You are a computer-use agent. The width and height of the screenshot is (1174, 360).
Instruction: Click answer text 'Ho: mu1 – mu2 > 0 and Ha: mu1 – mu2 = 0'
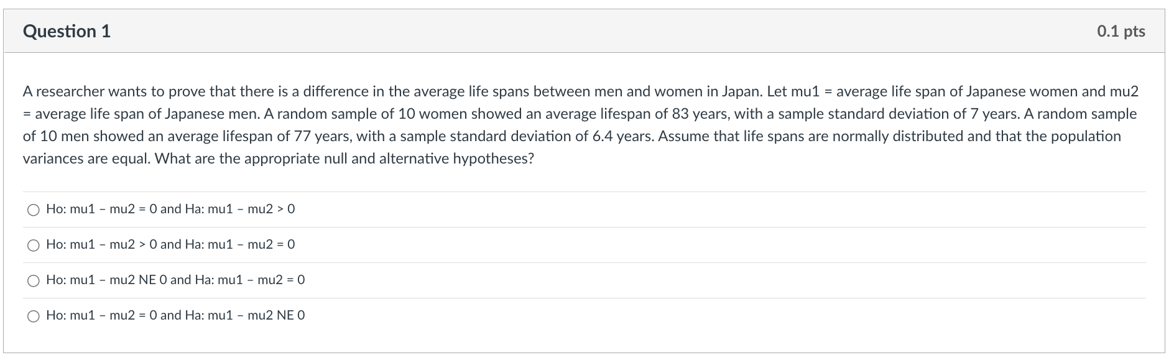click(x=170, y=244)
